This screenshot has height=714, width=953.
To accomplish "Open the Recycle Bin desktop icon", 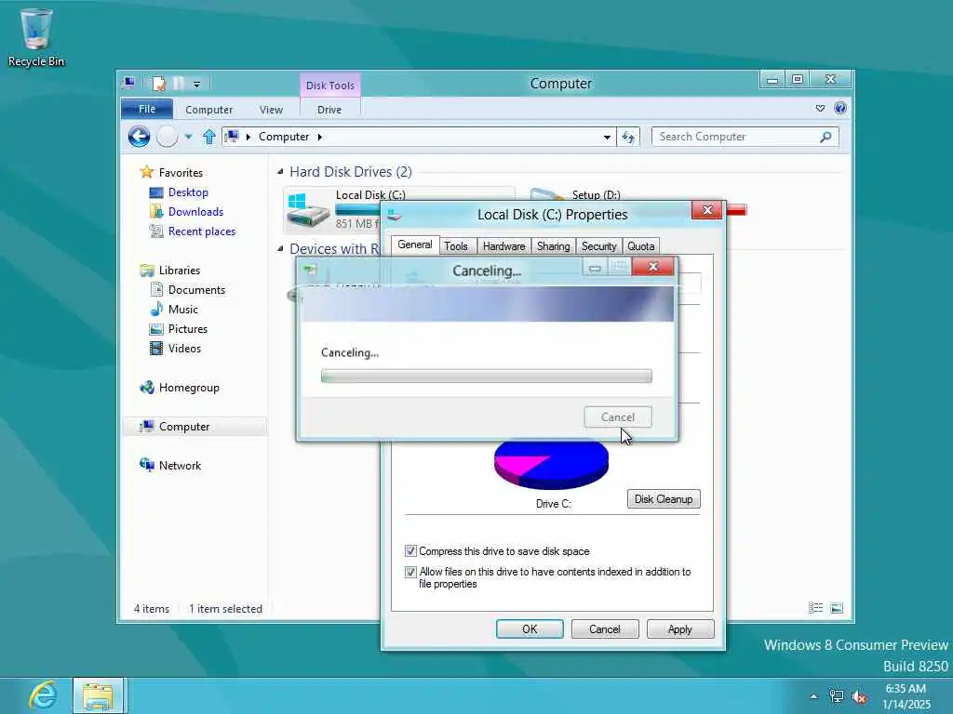I will (36, 37).
